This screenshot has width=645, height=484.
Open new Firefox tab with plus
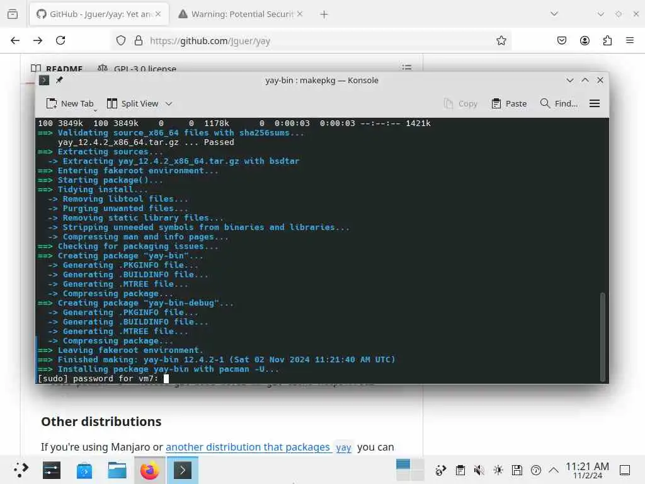click(324, 14)
